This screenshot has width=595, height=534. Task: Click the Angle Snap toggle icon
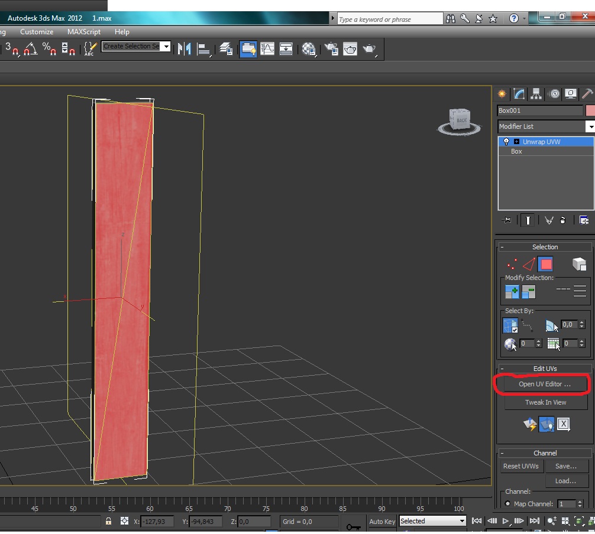(31, 49)
